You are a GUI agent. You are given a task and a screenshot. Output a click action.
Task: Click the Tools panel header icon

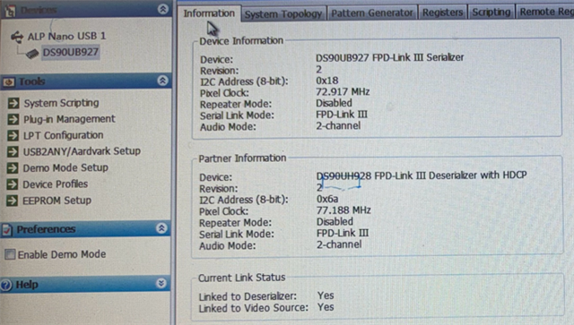[9, 81]
